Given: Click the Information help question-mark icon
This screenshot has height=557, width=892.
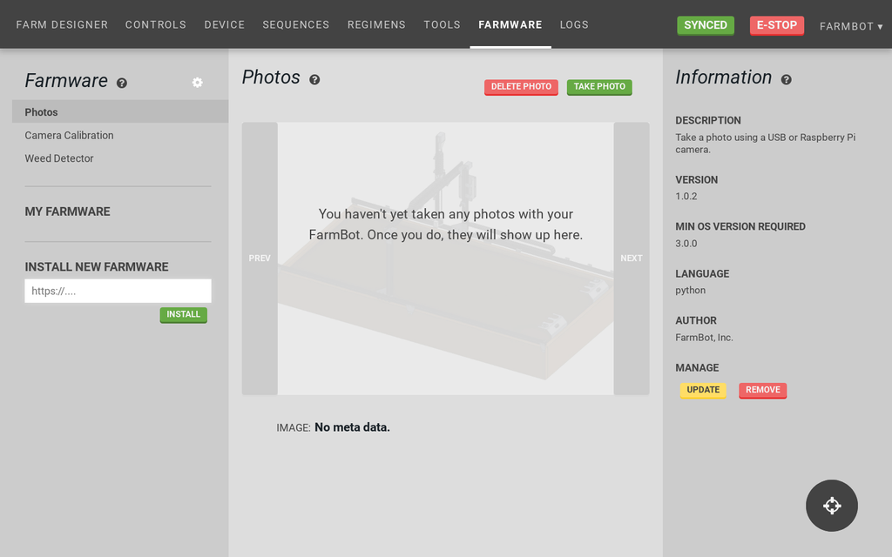Looking at the screenshot, I should pyautogui.click(x=786, y=79).
